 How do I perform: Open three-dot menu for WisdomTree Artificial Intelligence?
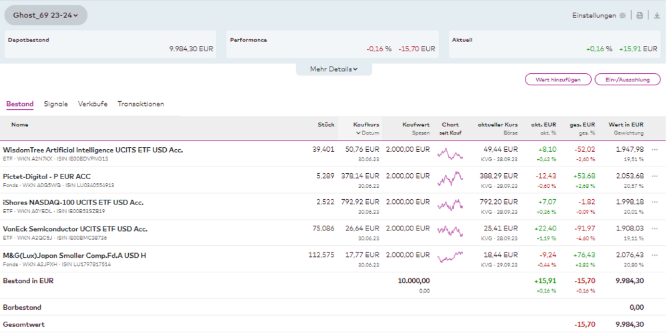[654, 150]
